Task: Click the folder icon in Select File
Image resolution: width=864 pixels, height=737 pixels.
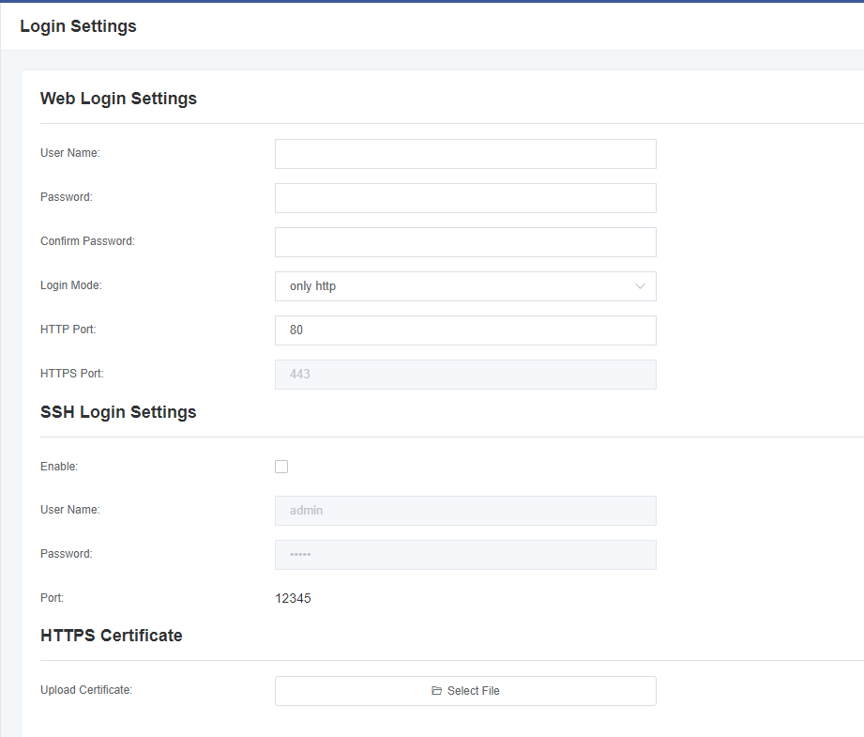Action: 437,691
